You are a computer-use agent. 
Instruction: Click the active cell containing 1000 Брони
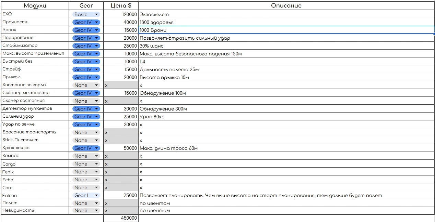(x=286, y=30)
